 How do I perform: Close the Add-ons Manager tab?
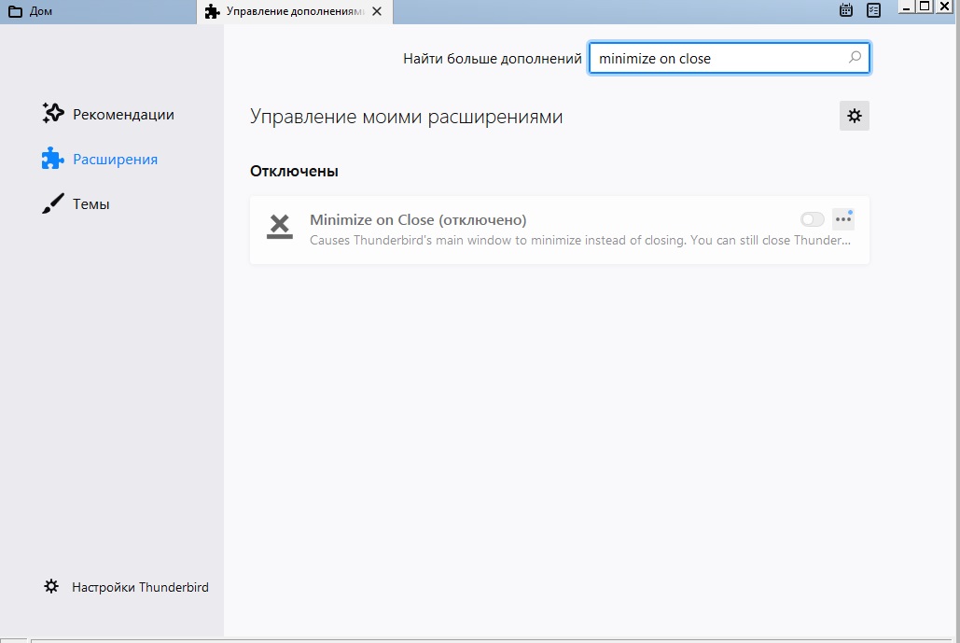pos(377,11)
